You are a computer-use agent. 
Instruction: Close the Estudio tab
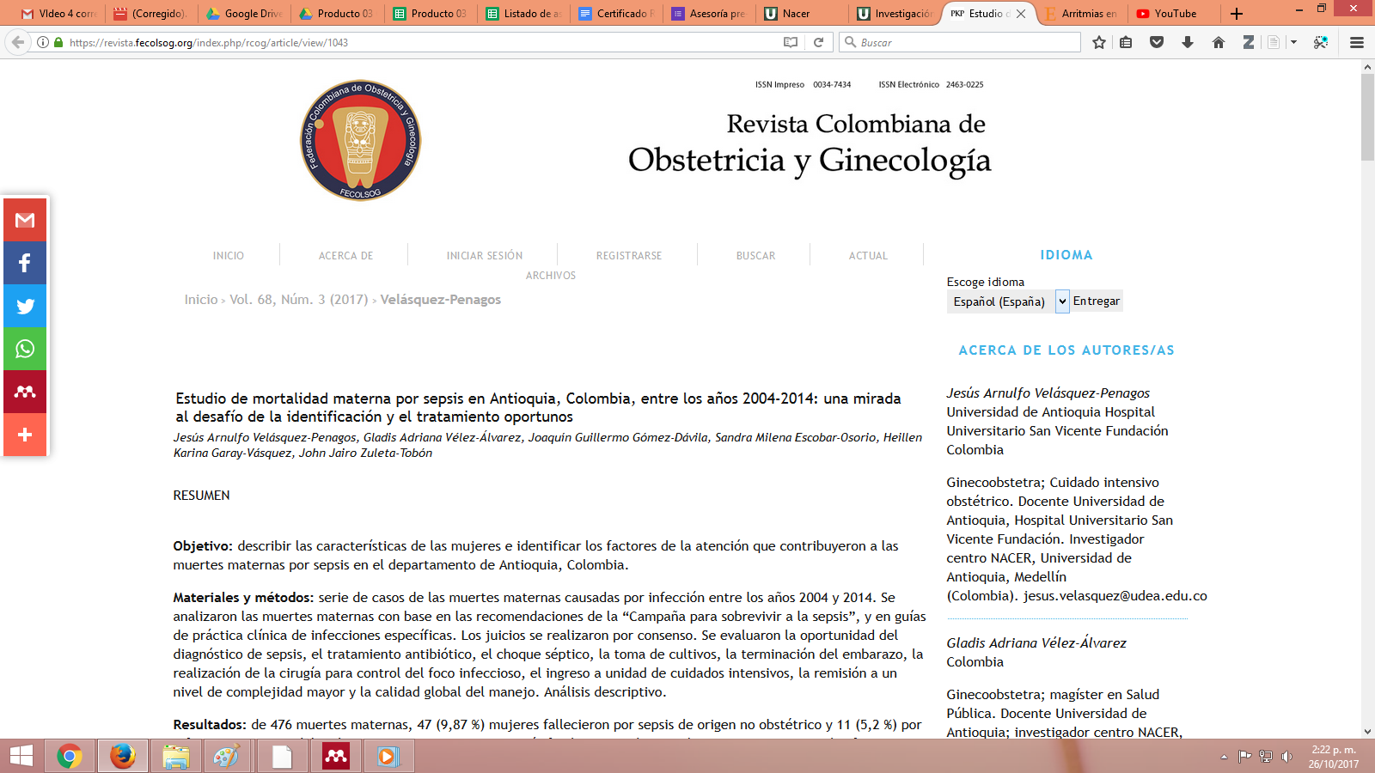[1021, 14]
